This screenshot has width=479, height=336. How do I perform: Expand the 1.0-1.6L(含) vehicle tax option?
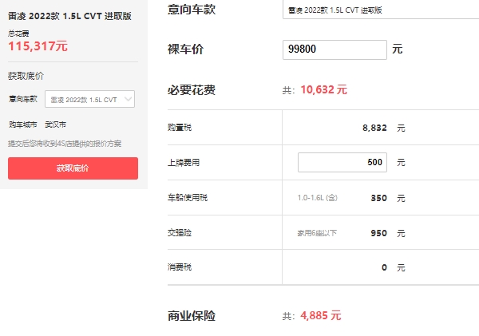(317, 198)
